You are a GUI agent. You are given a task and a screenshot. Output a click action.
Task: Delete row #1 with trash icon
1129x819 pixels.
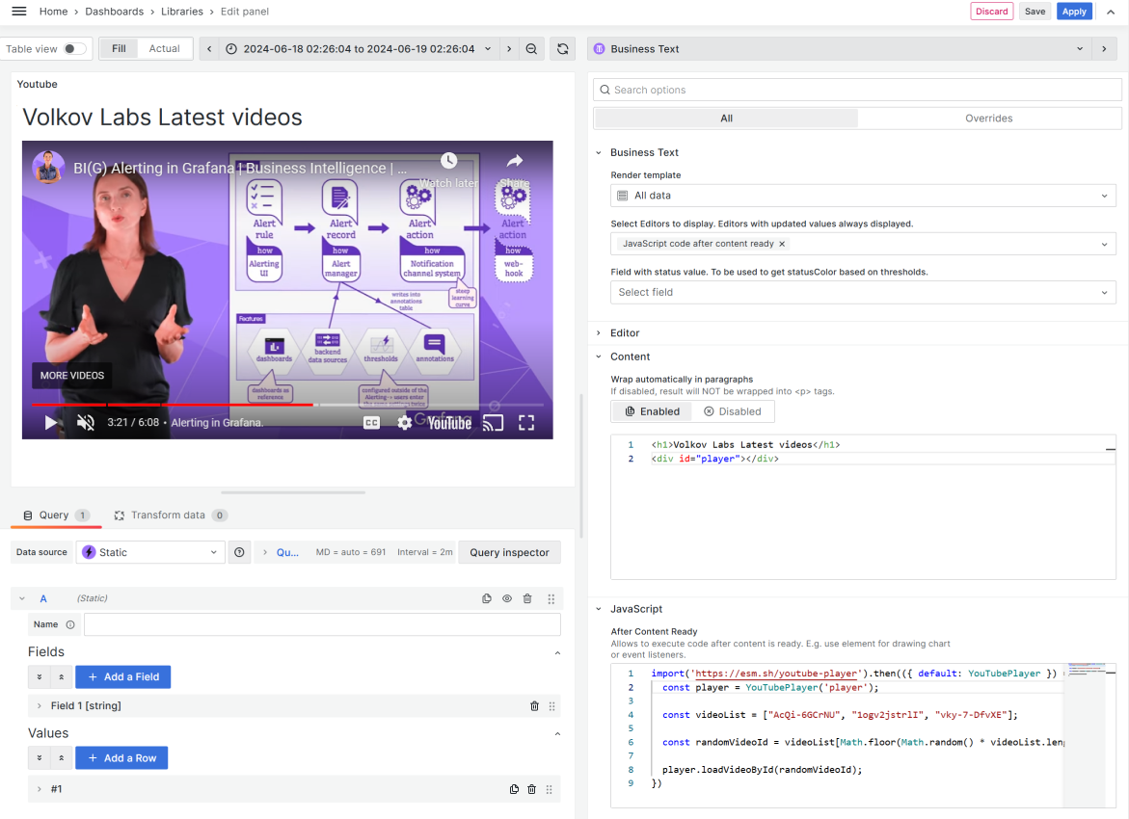(531, 788)
